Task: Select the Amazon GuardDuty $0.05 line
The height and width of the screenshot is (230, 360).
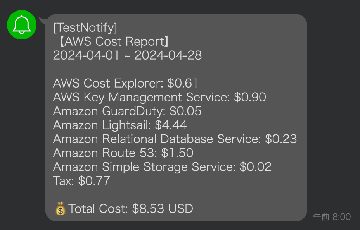Action: (127, 112)
